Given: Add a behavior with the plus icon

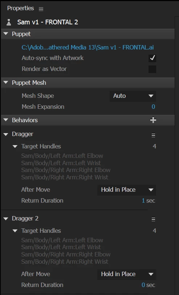Looking at the screenshot, I should coord(153,120).
